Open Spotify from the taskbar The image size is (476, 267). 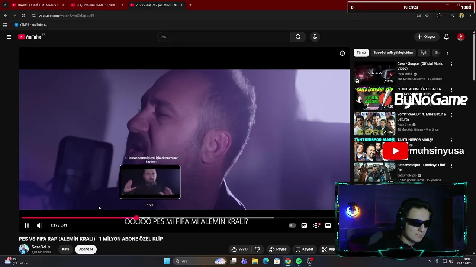(x=299, y=261)
